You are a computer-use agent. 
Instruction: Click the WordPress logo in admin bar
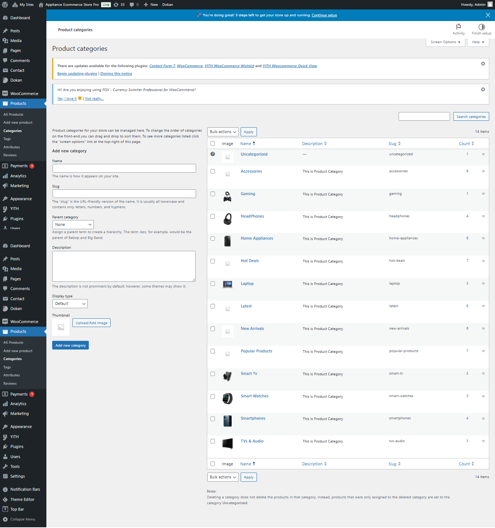tap(5, 5)
